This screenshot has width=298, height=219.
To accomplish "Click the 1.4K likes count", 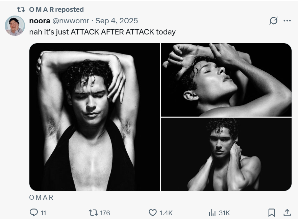I will click(x=166, y=213).
